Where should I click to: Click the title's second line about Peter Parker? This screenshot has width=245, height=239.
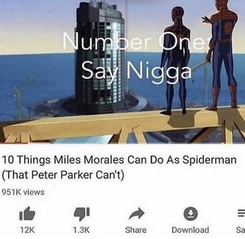(x=63, y=175)
